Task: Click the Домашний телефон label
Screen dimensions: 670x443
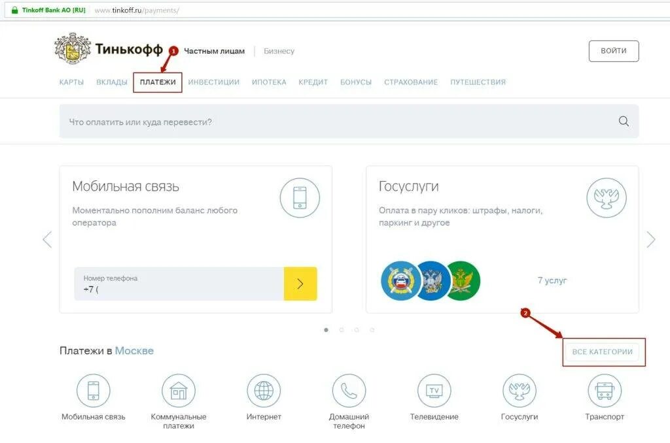Action: click(x=349, y=421)
